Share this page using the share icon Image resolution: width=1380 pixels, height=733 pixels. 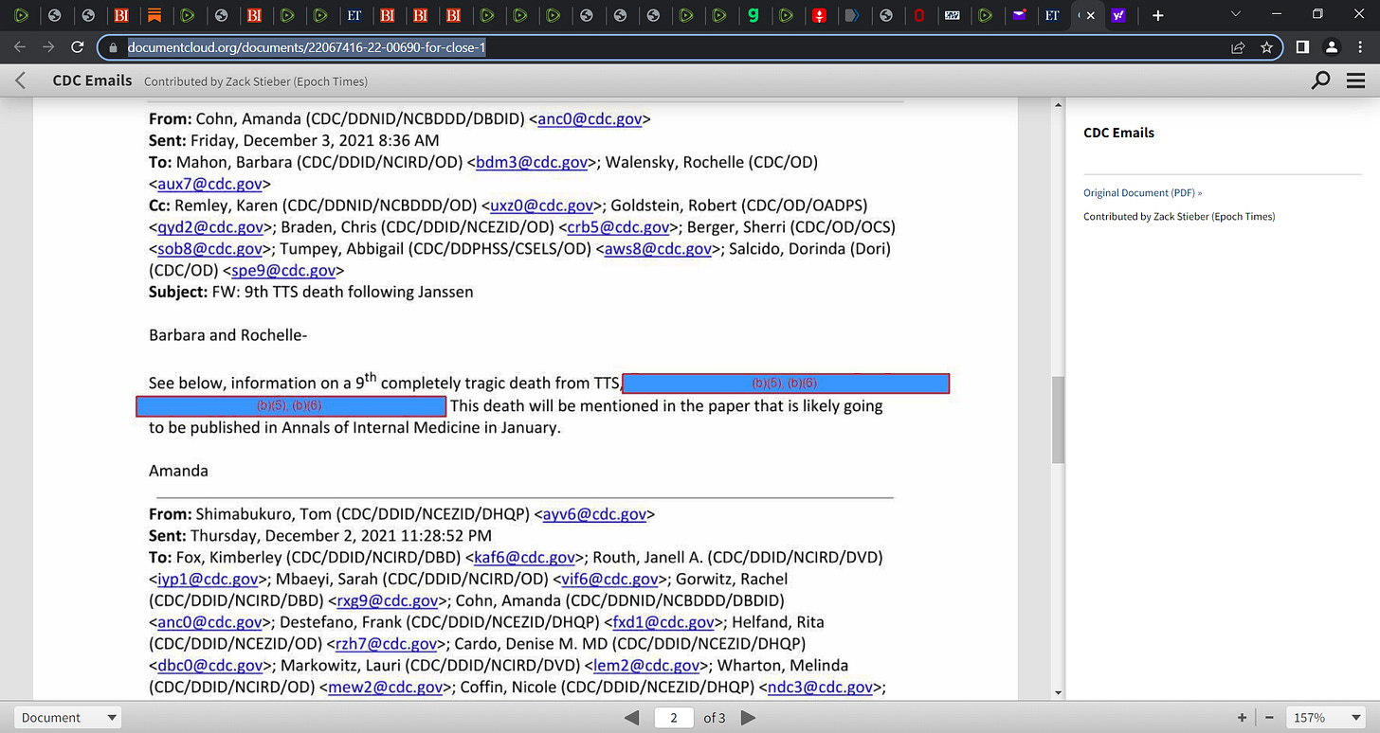pyautogui.click(x=1238, y=47)
